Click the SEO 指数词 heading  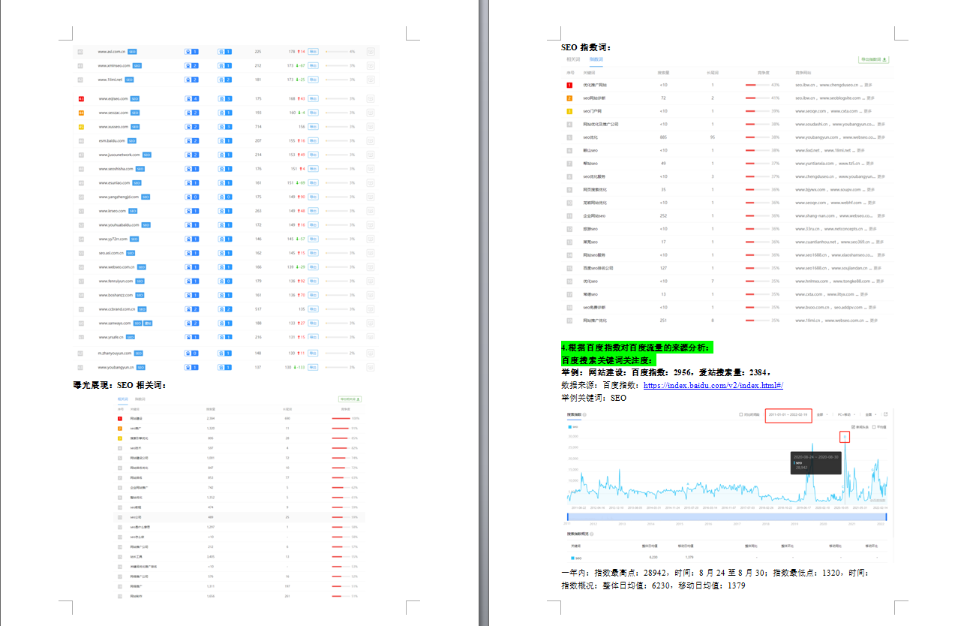click(586, 47)
